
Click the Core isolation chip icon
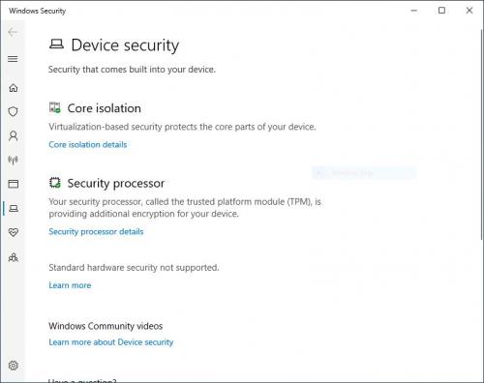55,107
